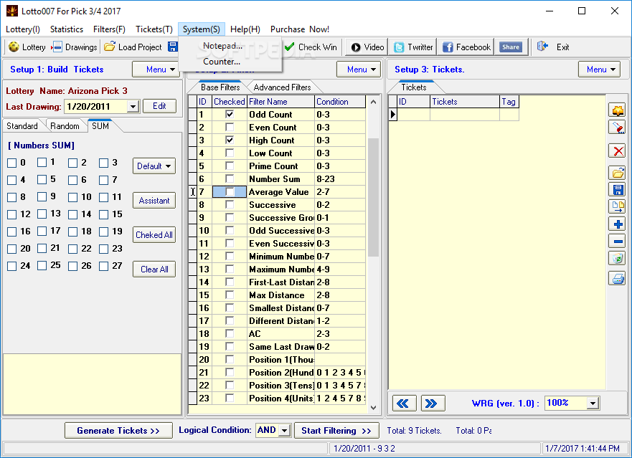
Task: Click the open folder icon in Tickets sidebar
Action: pyautogui.click(x=617, y=173)
